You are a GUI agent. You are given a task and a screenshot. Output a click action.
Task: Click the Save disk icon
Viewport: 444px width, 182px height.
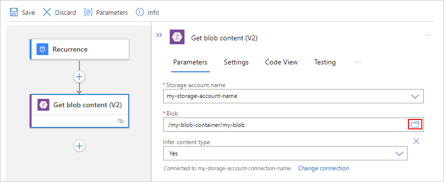tap(14, 12)
